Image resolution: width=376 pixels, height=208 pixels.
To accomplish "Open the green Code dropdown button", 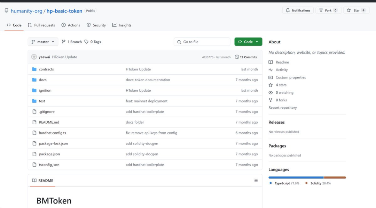I will pyautogui.click(x=248, y=42).
